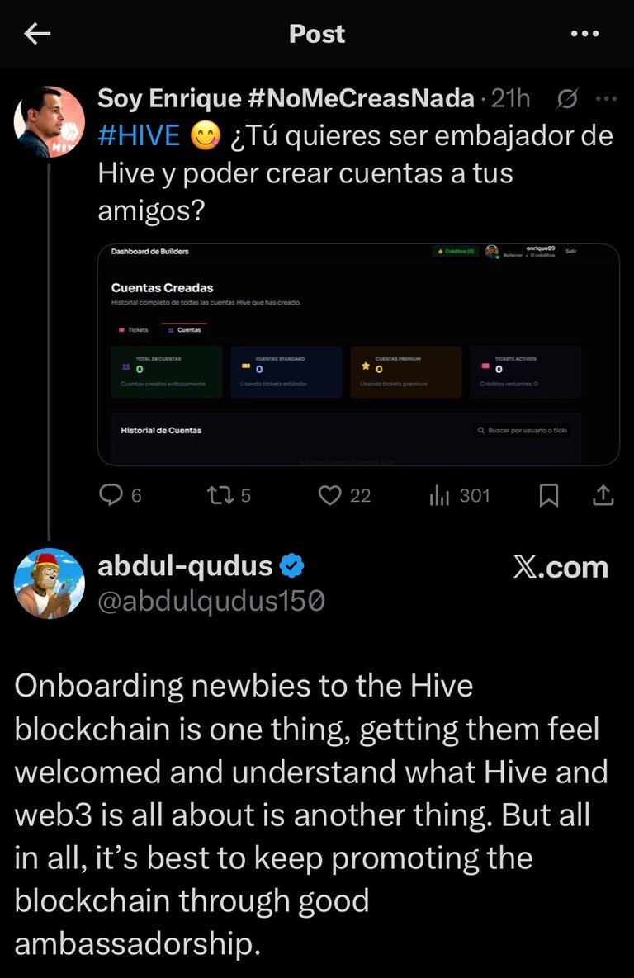Open Enrique's profile picture

coord(50,121)
